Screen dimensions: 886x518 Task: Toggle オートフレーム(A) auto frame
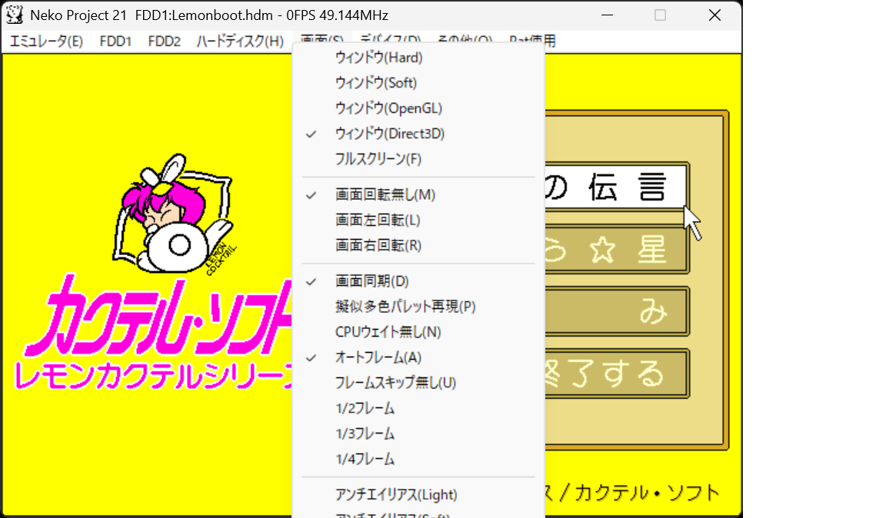coord(378,357)
